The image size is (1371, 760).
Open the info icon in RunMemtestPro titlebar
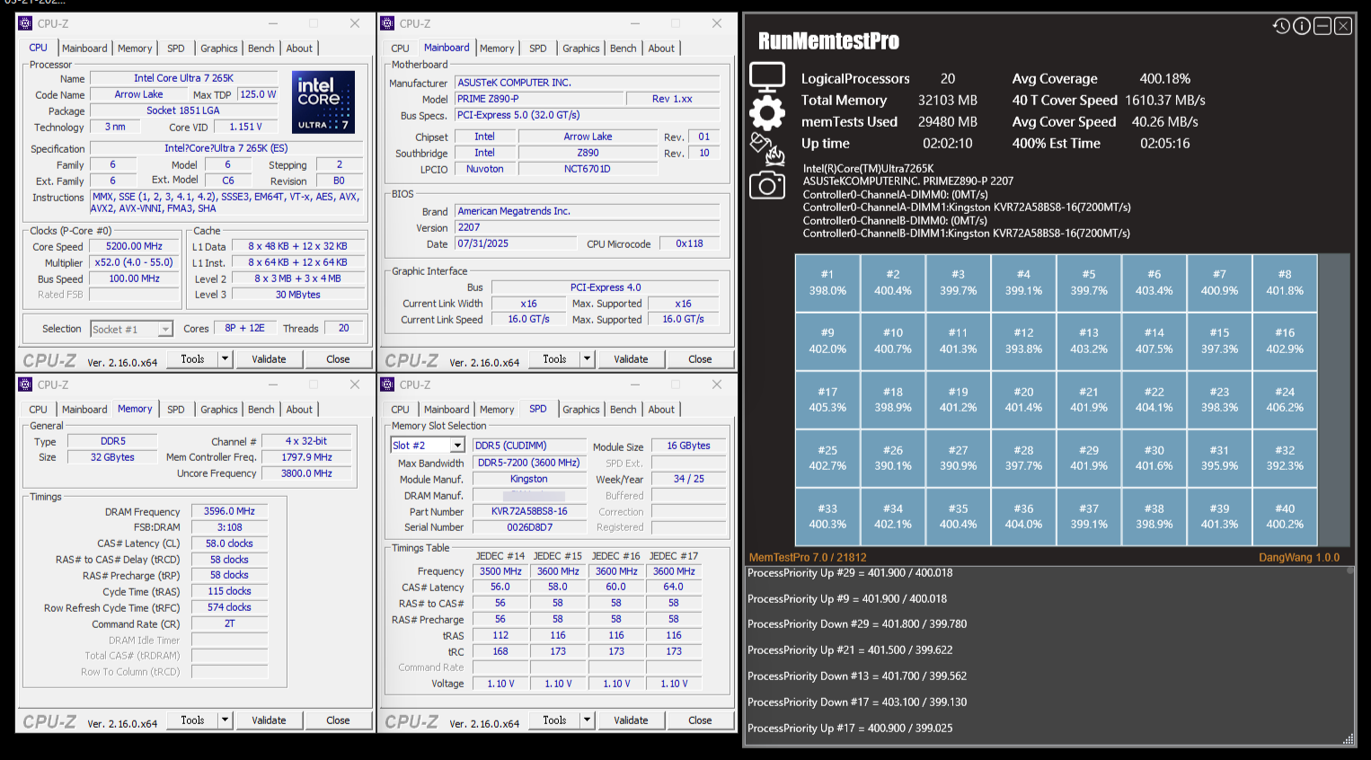1301,26
